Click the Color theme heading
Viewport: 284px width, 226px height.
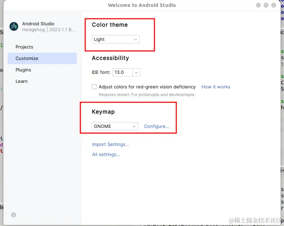(x=109, y=25)
